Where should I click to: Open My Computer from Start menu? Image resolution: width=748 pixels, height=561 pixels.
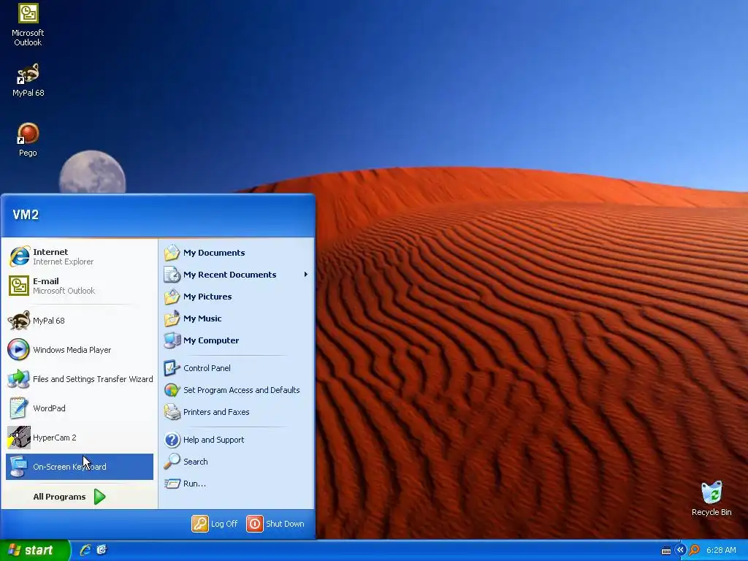tap(236, 340)
